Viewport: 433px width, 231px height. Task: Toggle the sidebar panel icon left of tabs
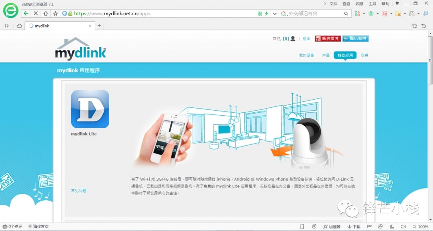(7, 26)
